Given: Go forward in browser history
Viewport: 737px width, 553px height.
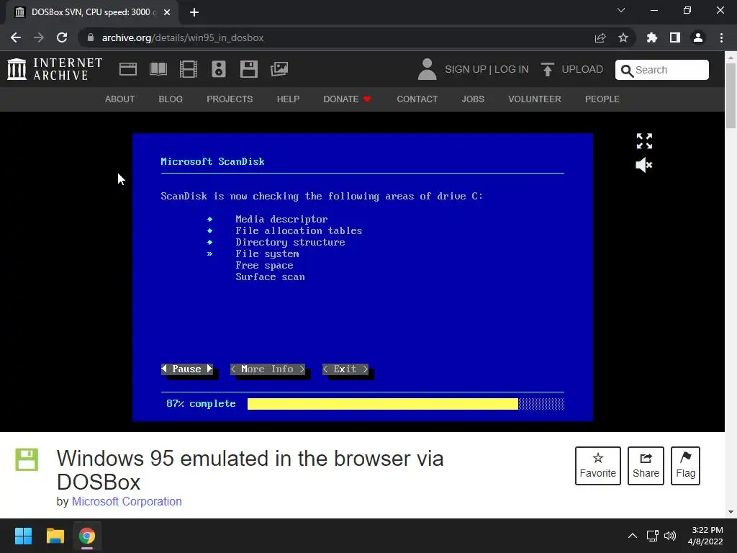Looking at the screenshot, I should click(x=39, y=37).
